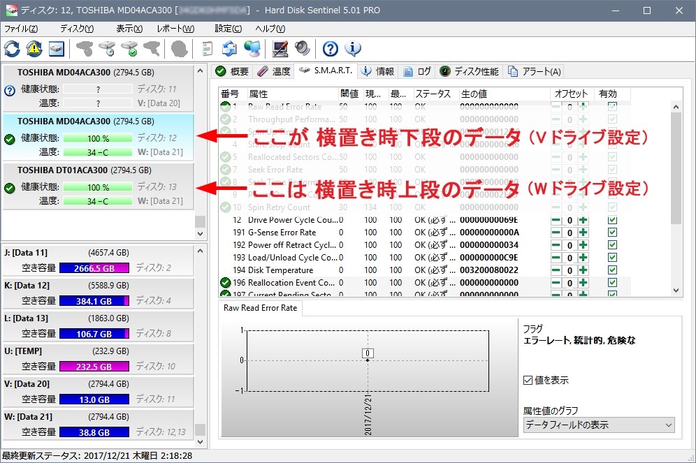Screen dimensions: 696x463
Task: Select the K: [Data 12] volume entry
Action: point(98,293)
